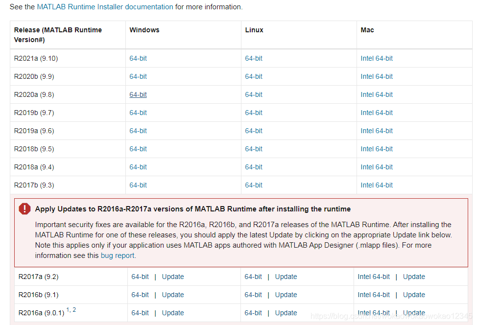Download R2019b Mac Intel 64-bit runtime
The height and width of the screenshot is (325, 477).
coord(377,113)
